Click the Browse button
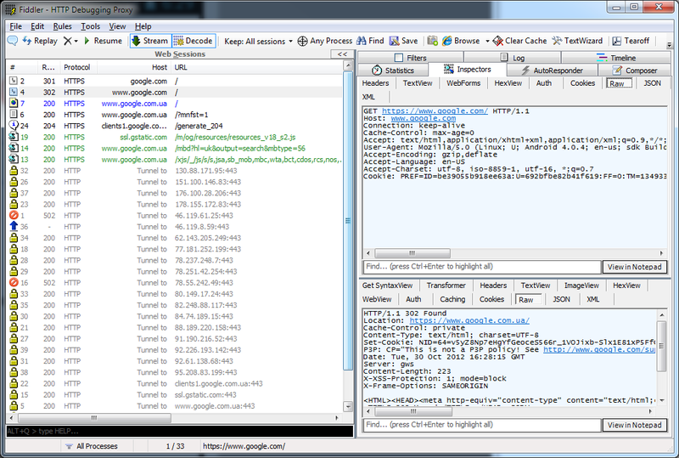The width and height of the screenshot is (679, 458). pyautogui.click(x=461, y=41)
